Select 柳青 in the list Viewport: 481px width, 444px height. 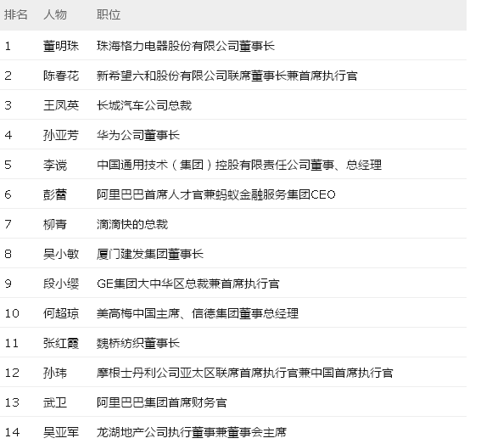pyautogui.click(x=55, y=224)
